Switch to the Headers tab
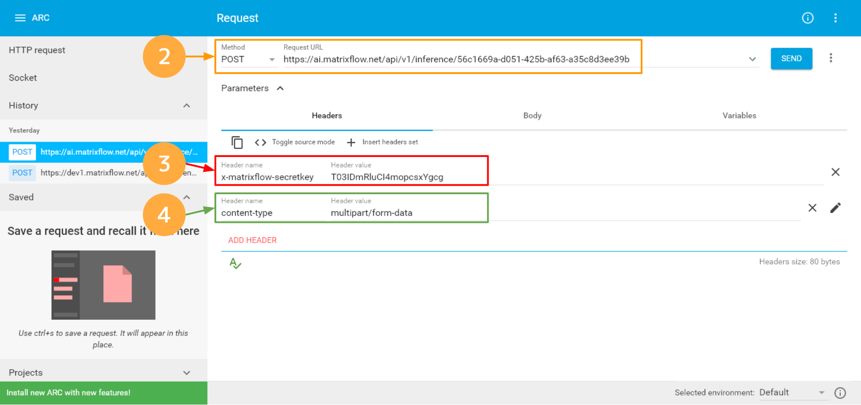Image resolution: width=861 pixels, height=405 pixels. (327, 116)
